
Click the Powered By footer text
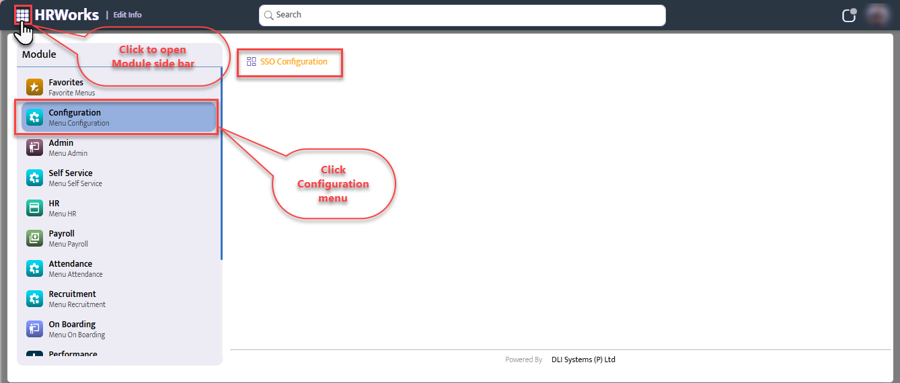(524, 359)
